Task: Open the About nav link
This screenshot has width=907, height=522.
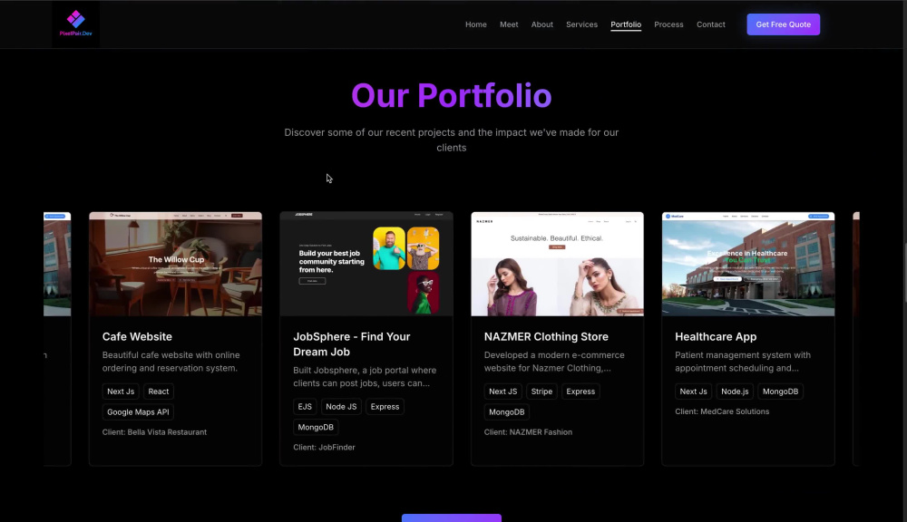Action: coord(542,24)
